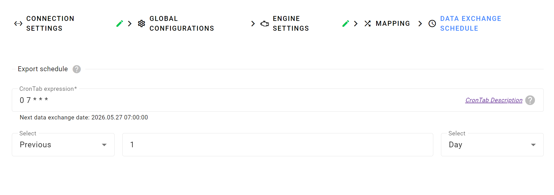Click the Global Configurations gear icon

(x=141, y=23)
